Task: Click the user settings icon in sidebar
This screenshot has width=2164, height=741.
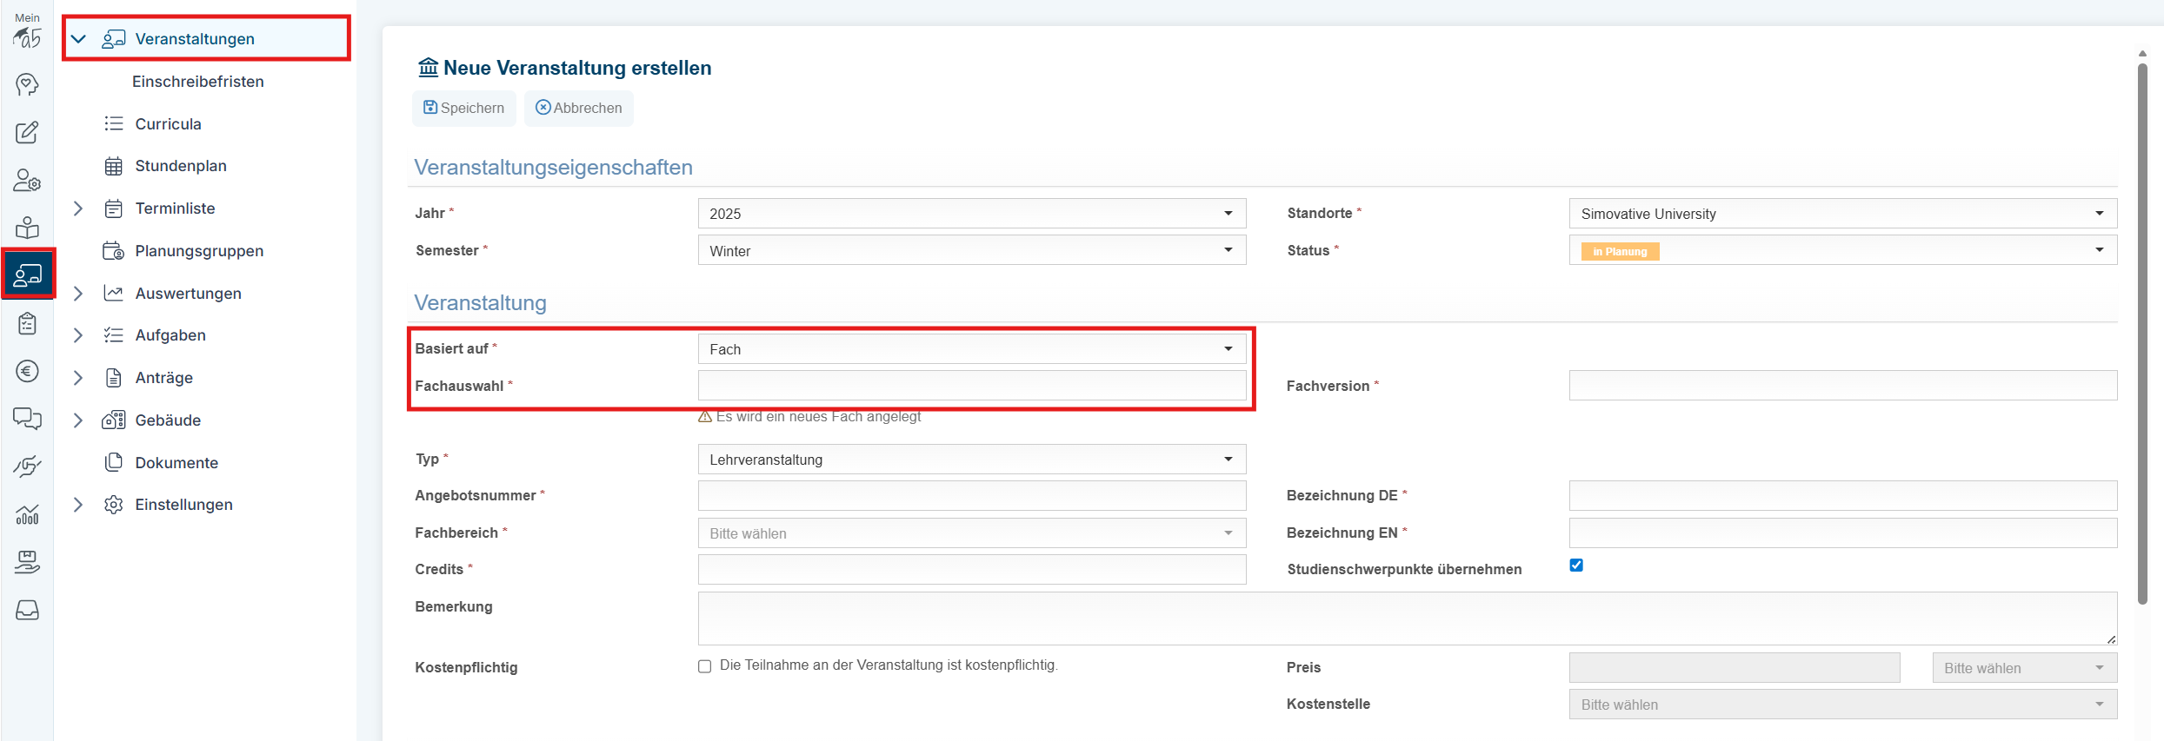Action: pos(27,181)
